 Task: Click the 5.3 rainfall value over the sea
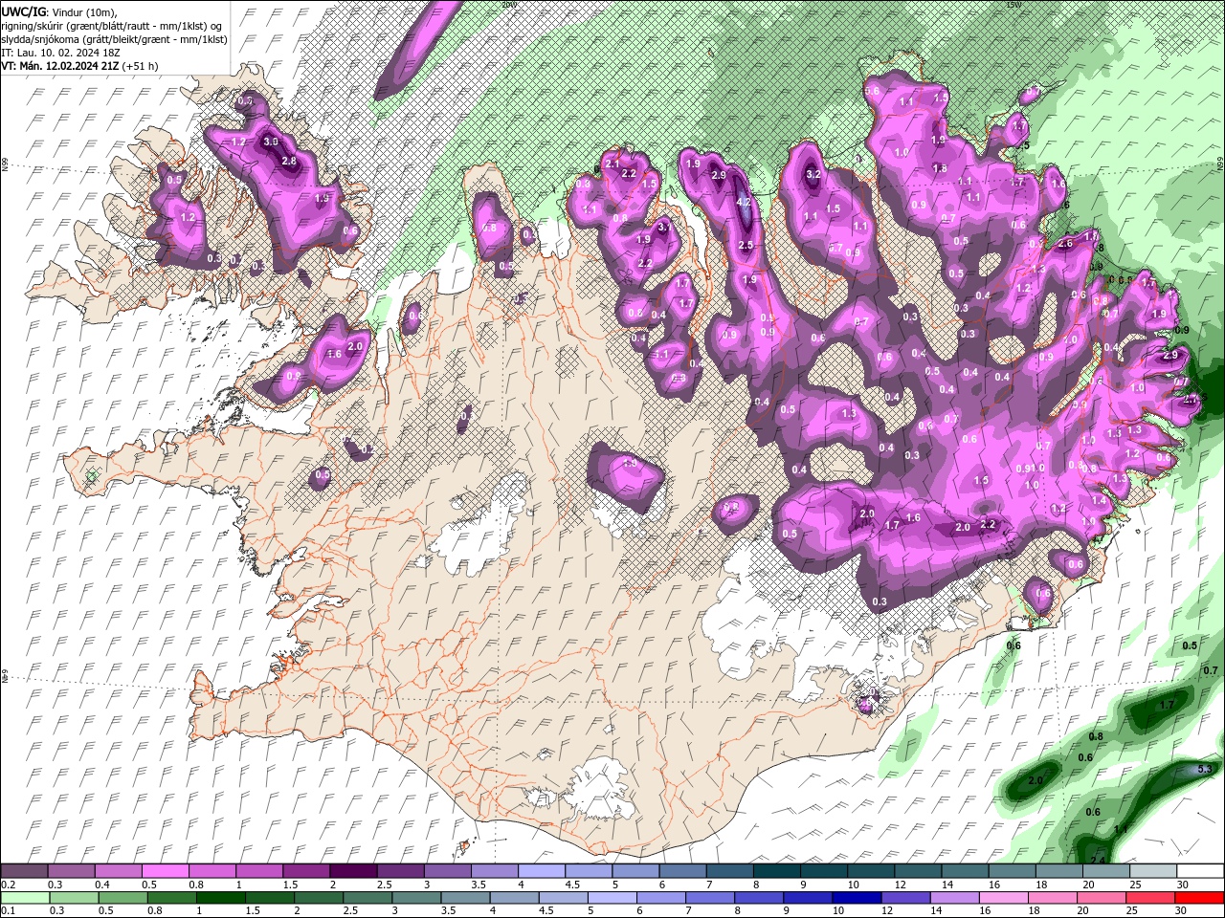pos(1206,769)
